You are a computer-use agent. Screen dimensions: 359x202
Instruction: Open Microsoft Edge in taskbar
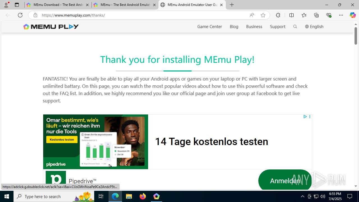point(115,196)
